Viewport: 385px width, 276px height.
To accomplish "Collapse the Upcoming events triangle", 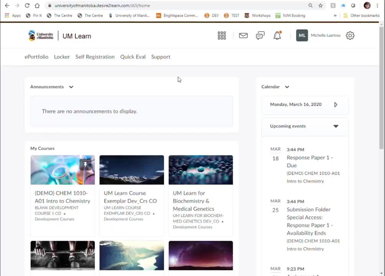I will tap(336, 126).
